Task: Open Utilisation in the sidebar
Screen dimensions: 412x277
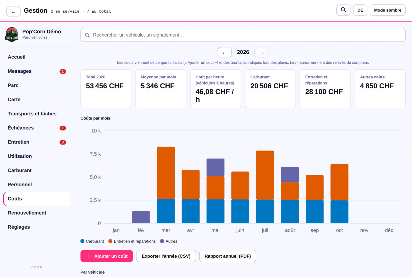Action: coord(37,156)
